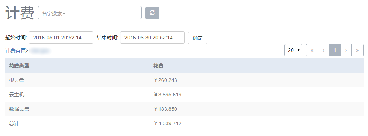Go to first page with « button

(x=312, y=50)
